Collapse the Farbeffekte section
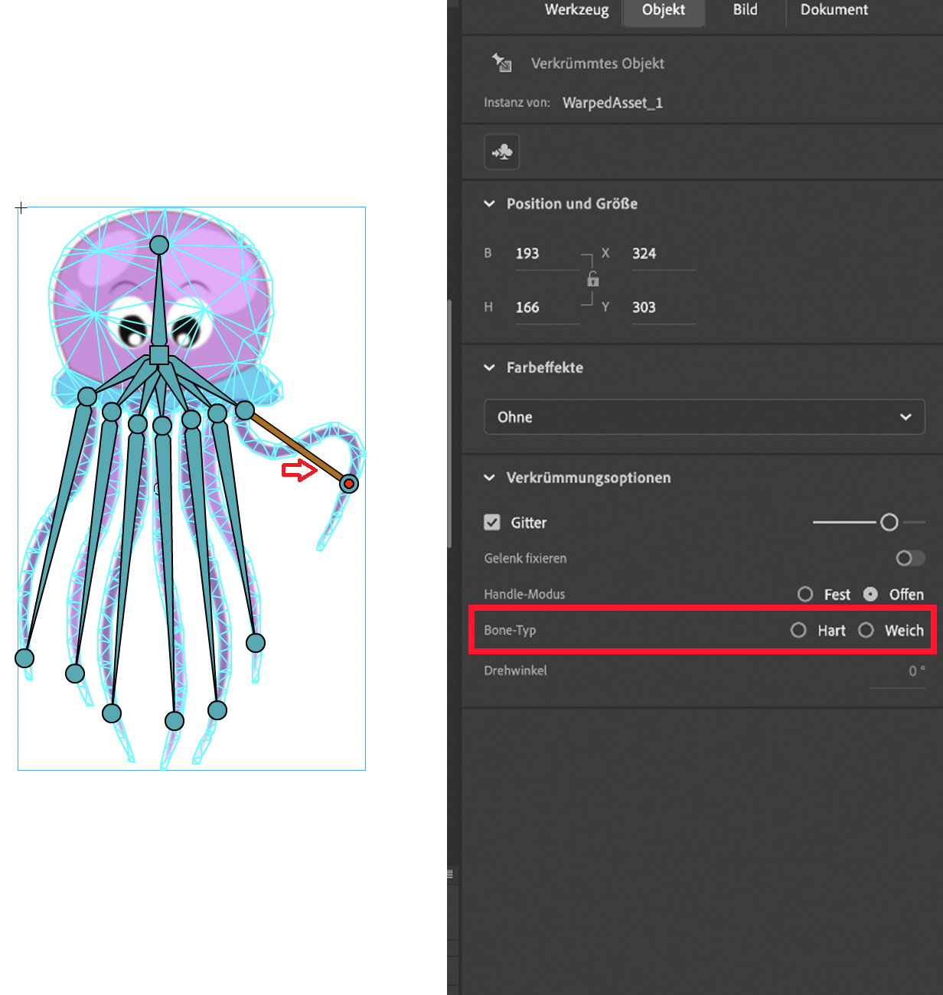Image resolution: width=943 pixels, height=995 pixels. 489,367
